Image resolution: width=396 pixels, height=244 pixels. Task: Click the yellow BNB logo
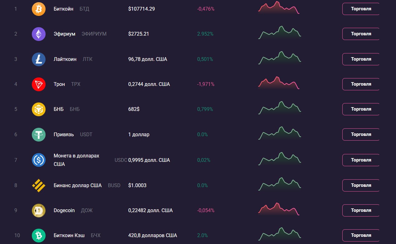click(x=39, y=109)
